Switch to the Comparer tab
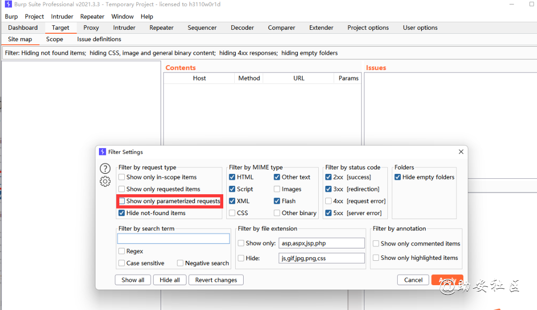The image size is (537, 310). coord(281,28)
